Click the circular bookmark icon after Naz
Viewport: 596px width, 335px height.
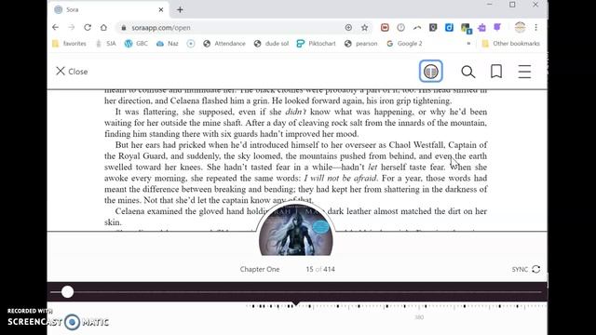(x=190, y=44)
